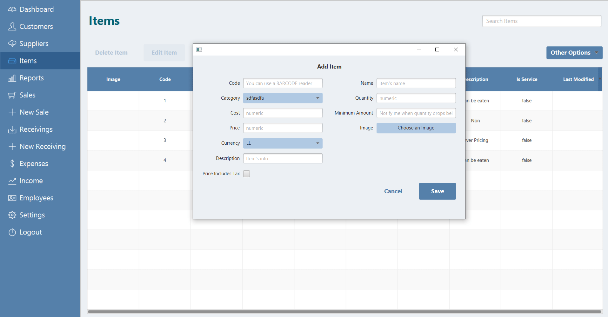Click the Logout power icon
Screen dimensions: 608x317
[12, 232]
